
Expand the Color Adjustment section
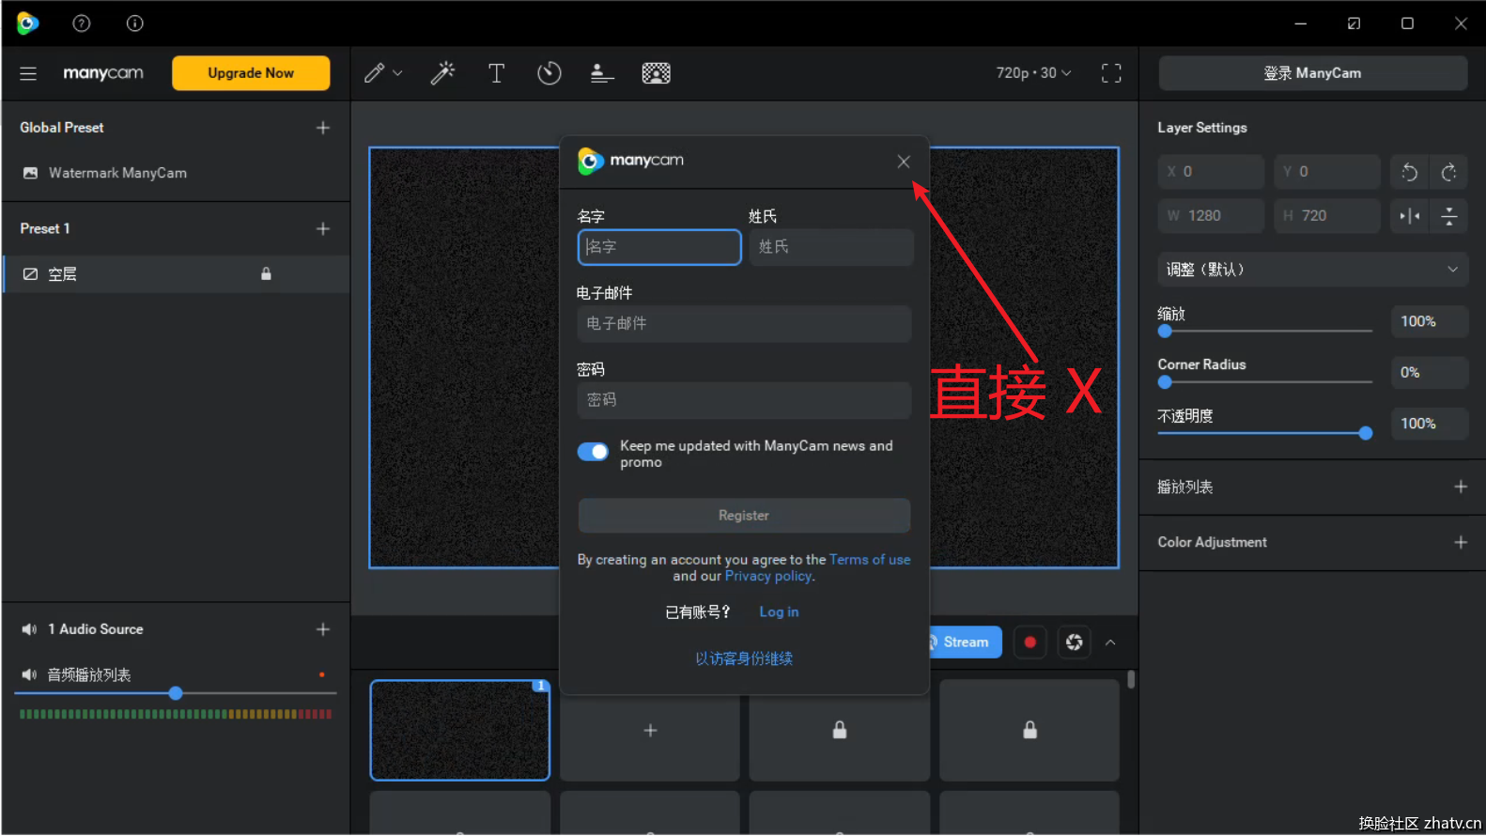click(1461, 542)
